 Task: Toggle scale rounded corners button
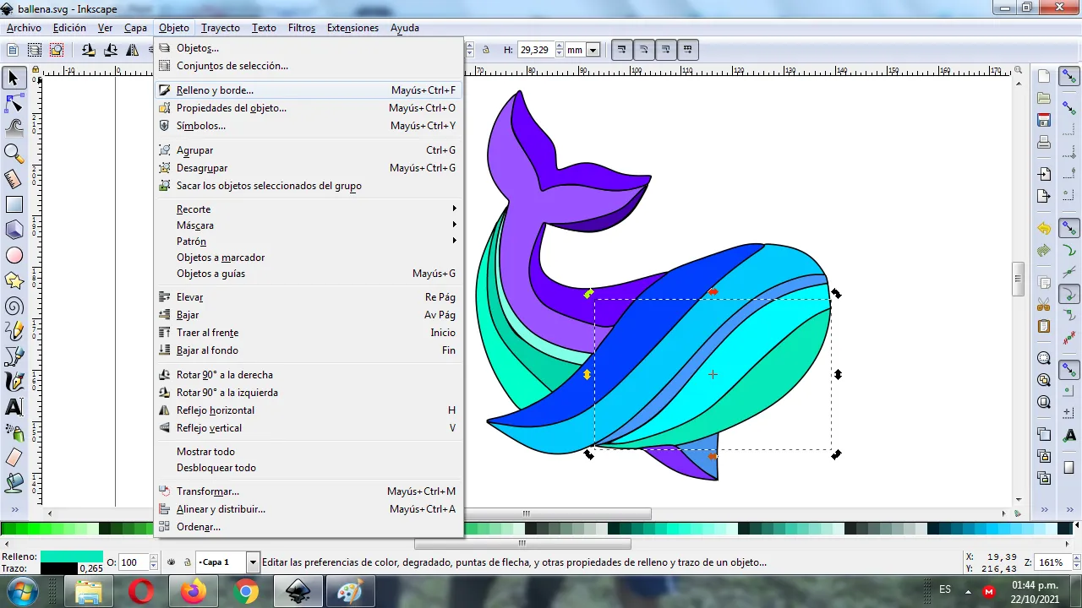[644, 50]
